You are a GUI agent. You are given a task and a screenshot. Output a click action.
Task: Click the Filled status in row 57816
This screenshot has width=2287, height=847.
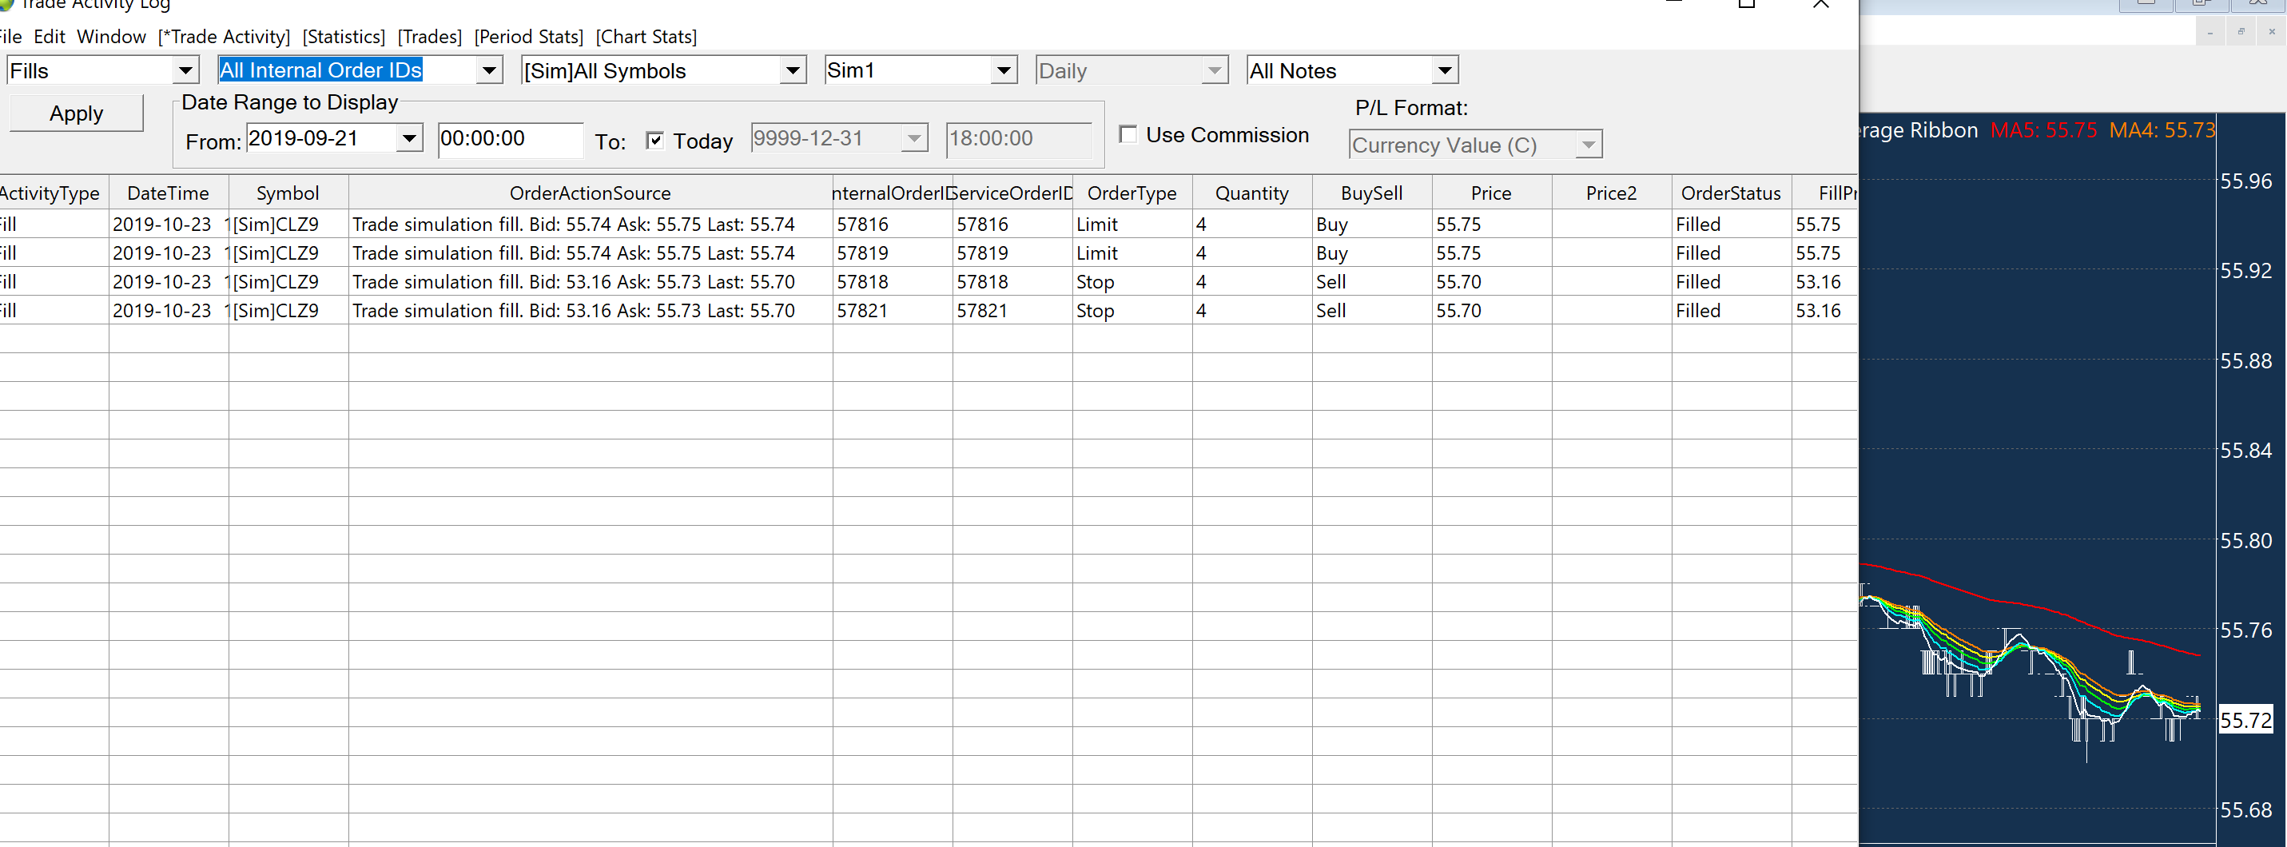[1731, 224]
